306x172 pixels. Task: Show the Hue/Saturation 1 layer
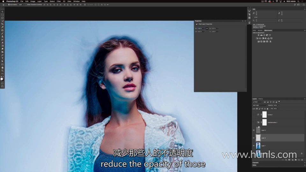click(x=254, y=122)
